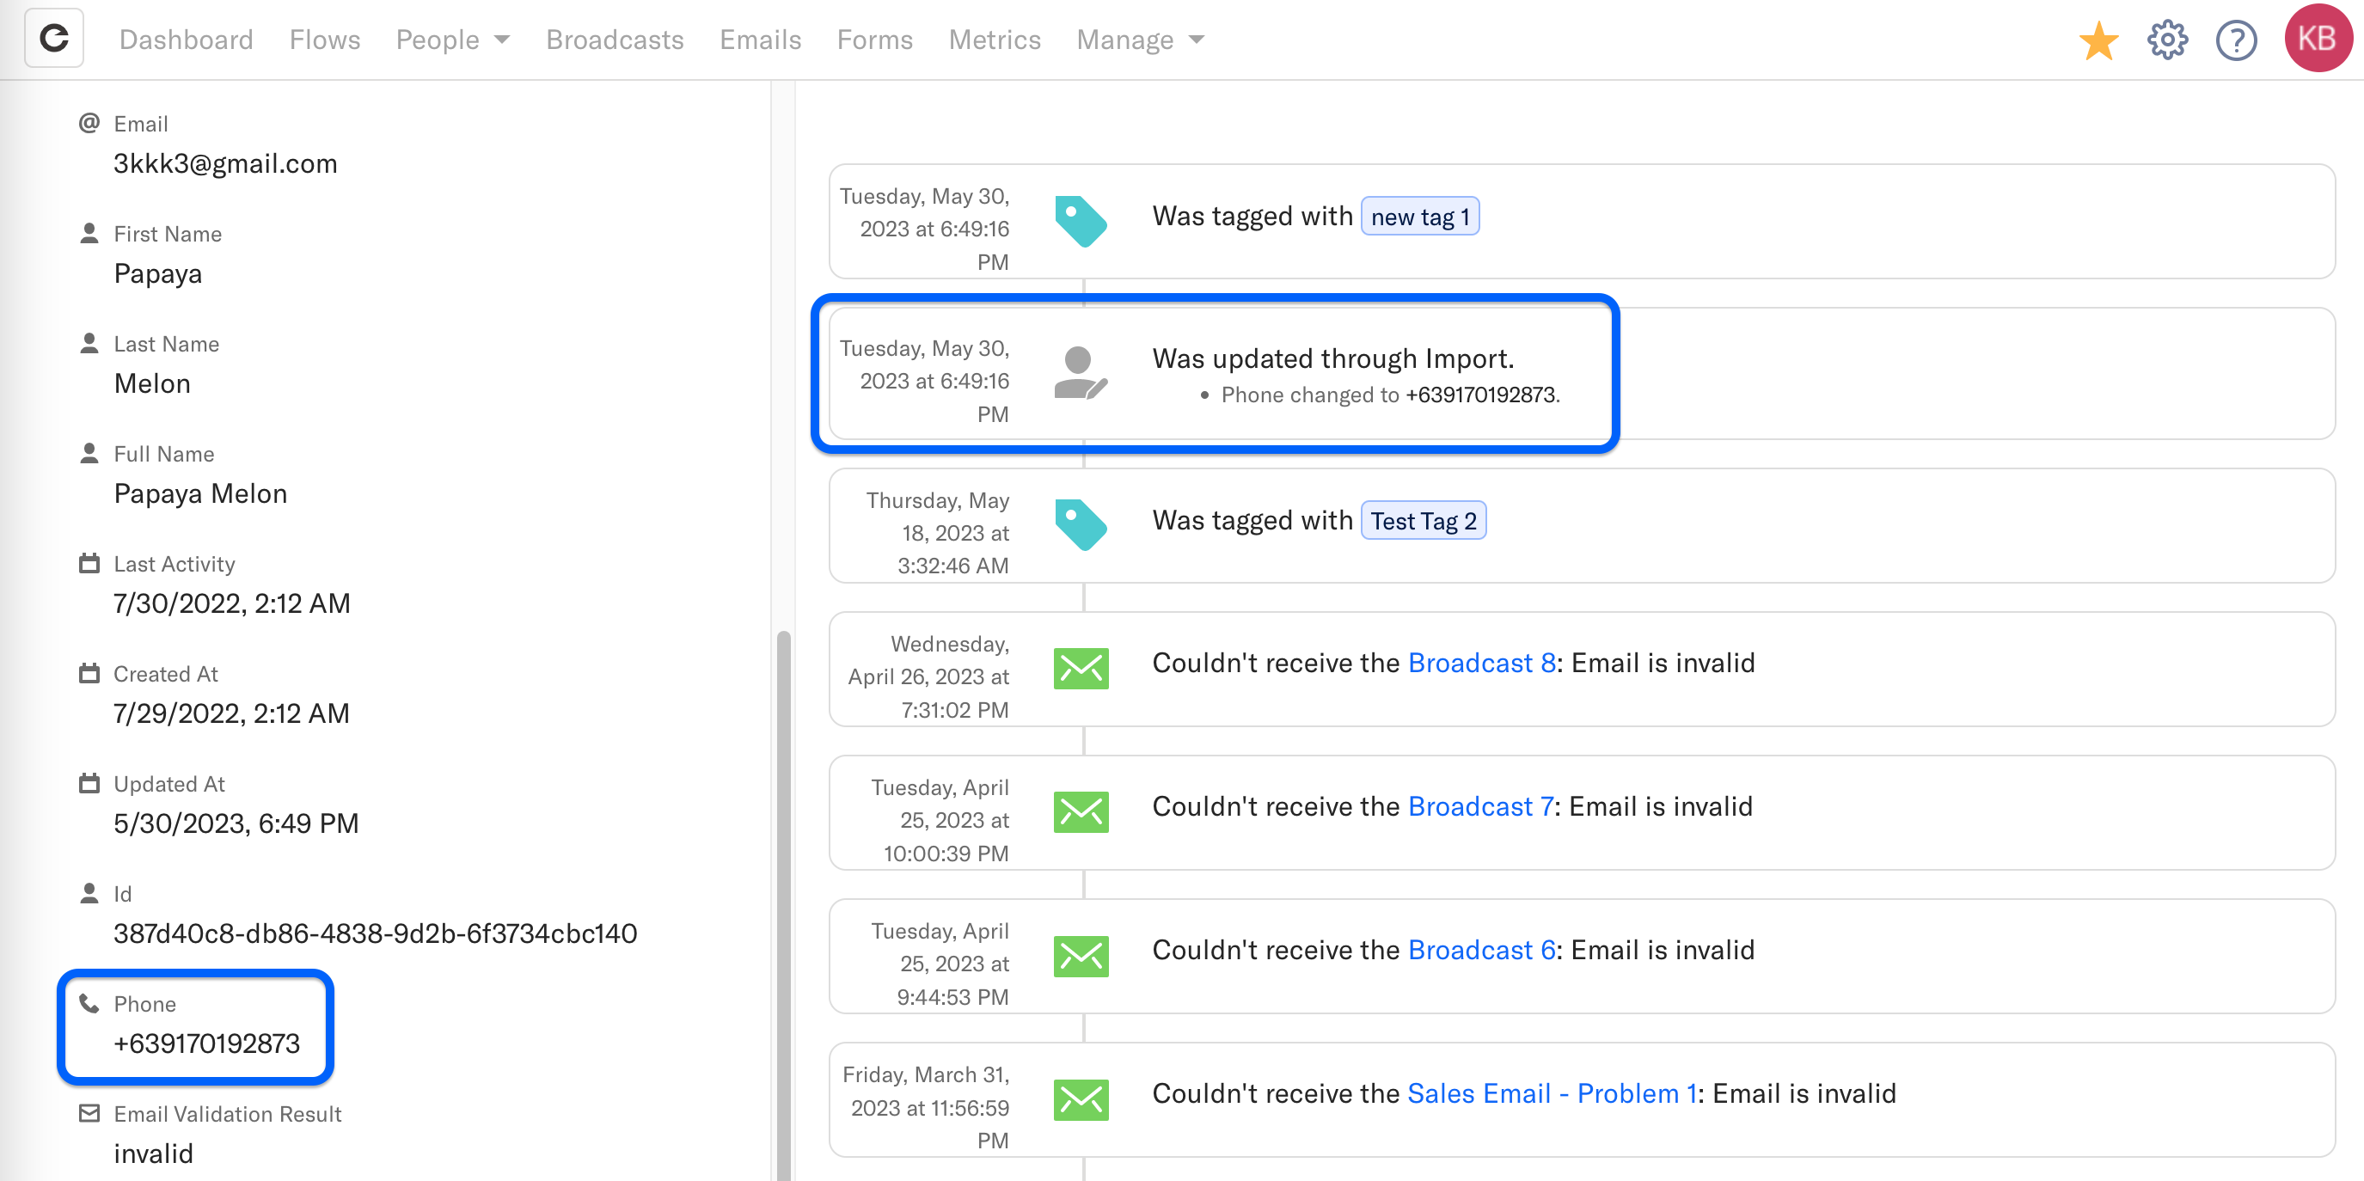Click the Id value 387d40c8-db86-4838-9d2b-6f3734cbc140
This screenshot has height=1181, width=2364.
[376, 933]
